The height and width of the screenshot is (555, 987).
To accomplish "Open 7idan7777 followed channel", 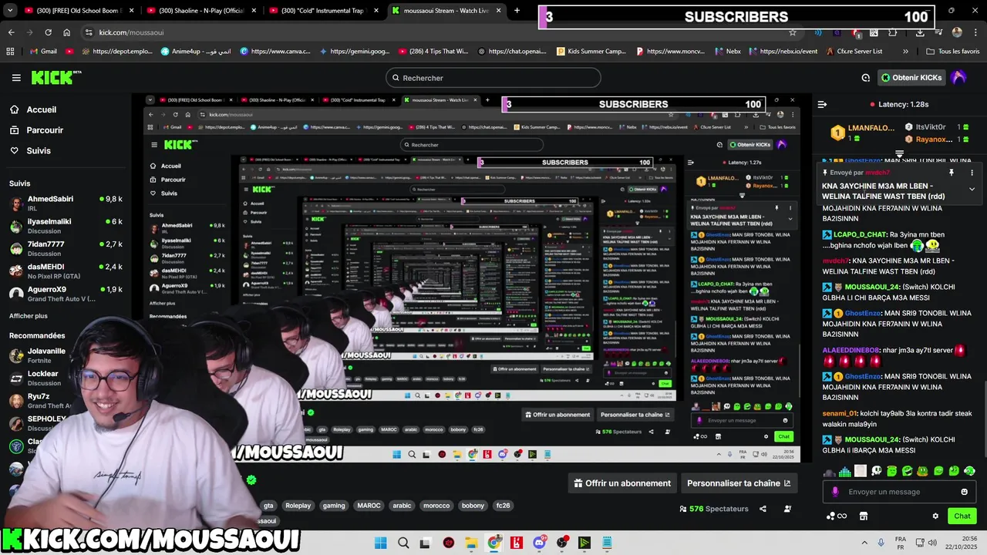I will coord(66,248).
